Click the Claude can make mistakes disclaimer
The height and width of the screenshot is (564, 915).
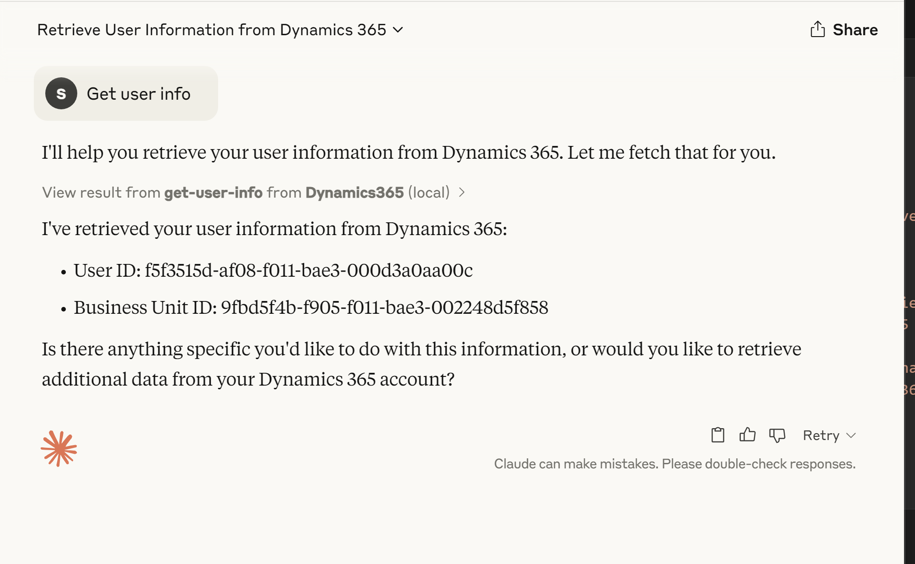point(674,464)
